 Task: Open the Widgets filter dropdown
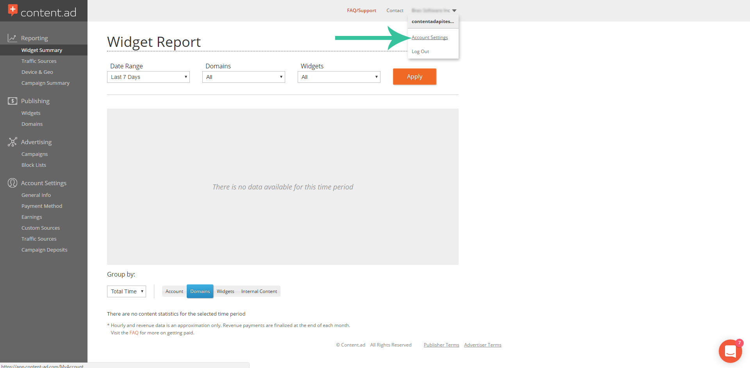(339, 77)
